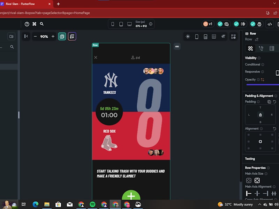Switch to the Actions flow tab
Image resolution: width=279 pixels, height=209 pixels.
(x=261, y=48)
